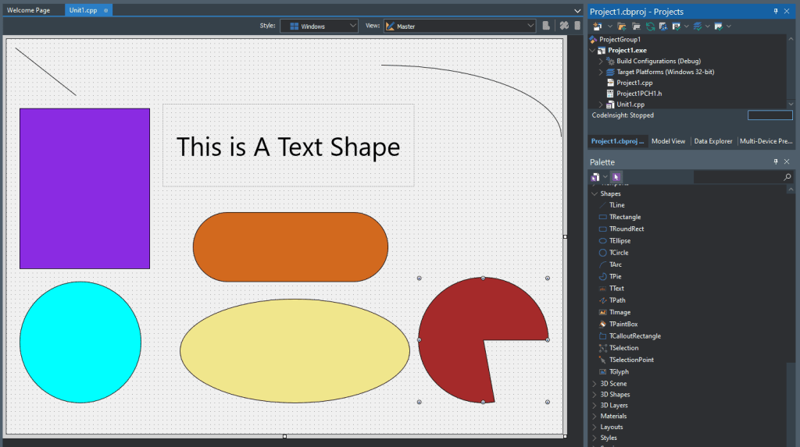Screen dimensions: 800x447
Task: Click the Palette search input field
Action: [737, 177]
